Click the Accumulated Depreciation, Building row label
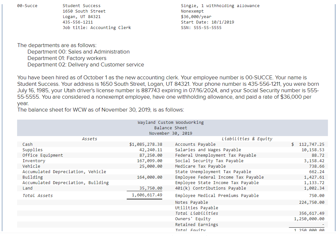This screenshot has height=236, width=336. [x=65, y=183]
